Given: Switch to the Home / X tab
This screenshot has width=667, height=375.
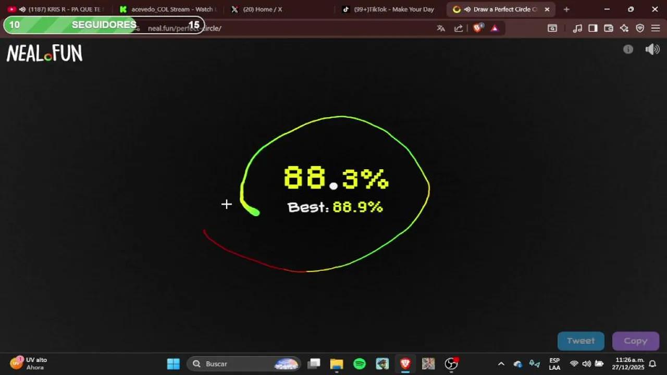Looking at the screenshot, I should tap(279, 9).
